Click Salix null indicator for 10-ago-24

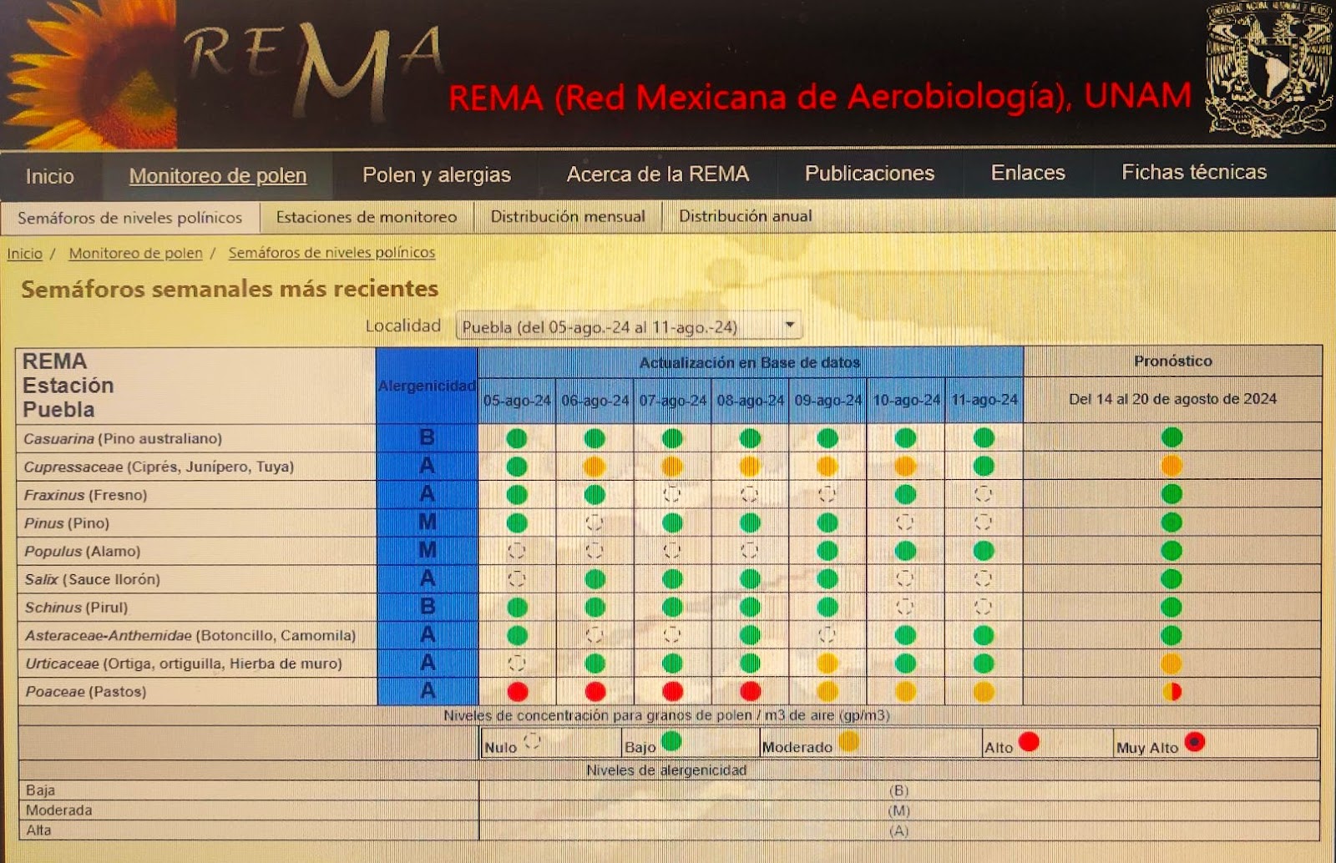(905, 578)
